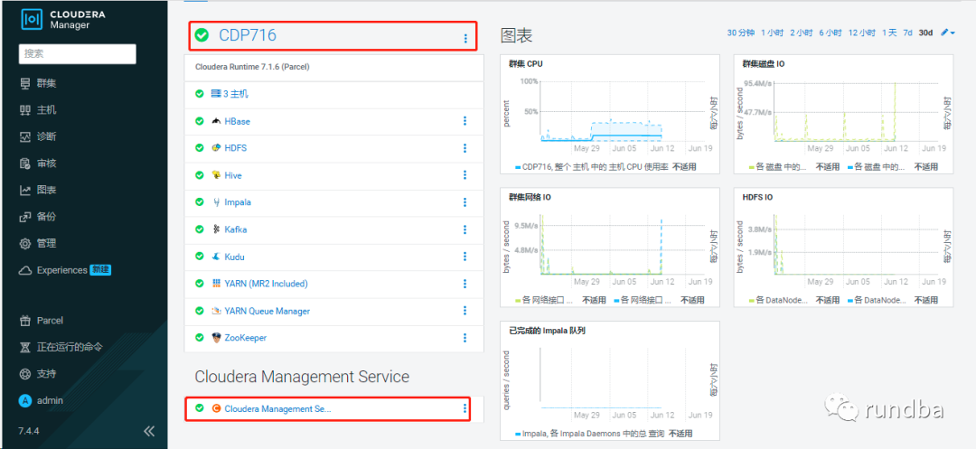Open the Hive actions menu

[x=465, y=174]
